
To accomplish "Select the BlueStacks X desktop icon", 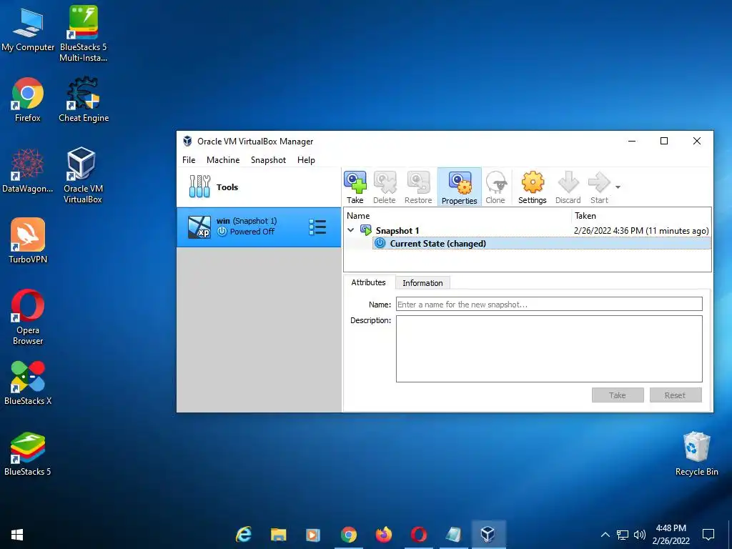I will 28,383.
